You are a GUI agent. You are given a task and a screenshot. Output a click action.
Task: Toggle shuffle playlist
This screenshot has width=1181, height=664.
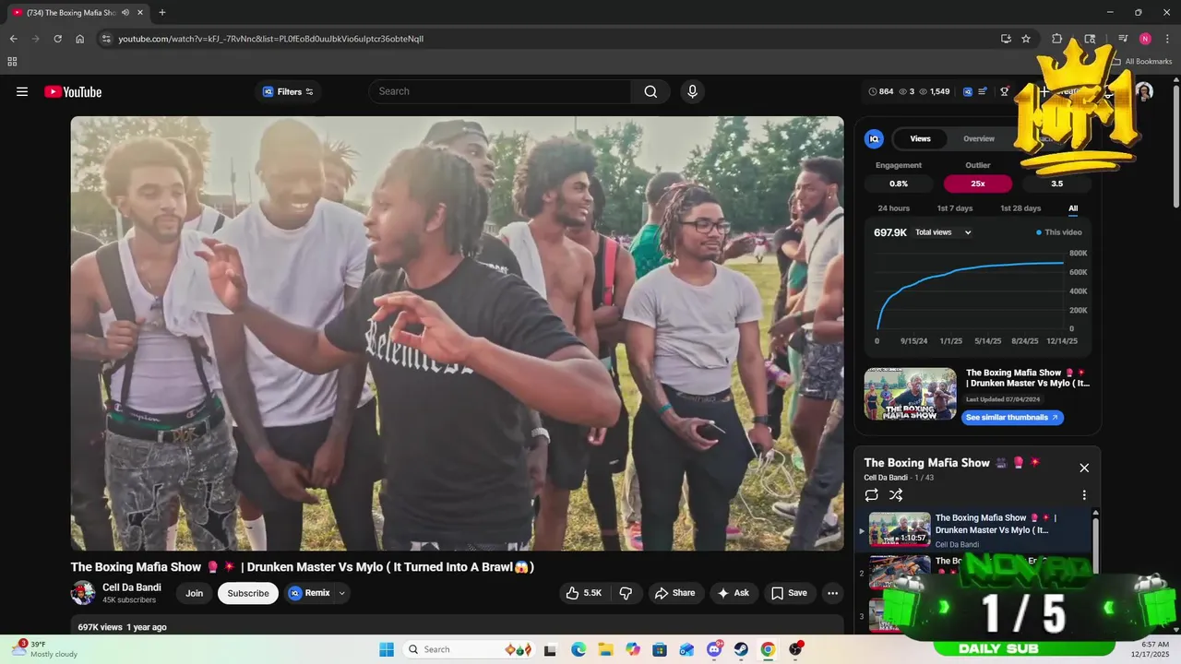[x=896, y=495]
